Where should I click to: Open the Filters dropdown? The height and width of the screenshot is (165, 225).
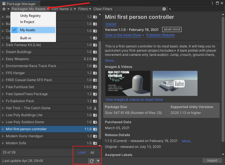pos(84,9)
